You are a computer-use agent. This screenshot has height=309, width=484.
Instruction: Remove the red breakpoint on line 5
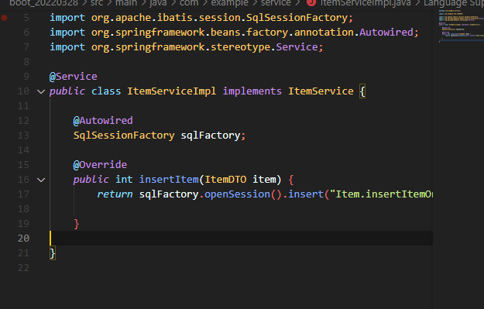click(x=5, y=18)
